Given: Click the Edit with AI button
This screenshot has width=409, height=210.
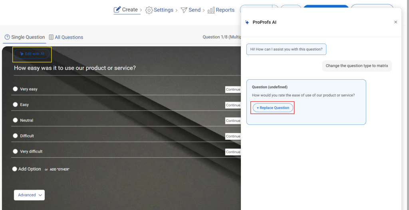Looking at the screenshot, I should click(32, 54).
